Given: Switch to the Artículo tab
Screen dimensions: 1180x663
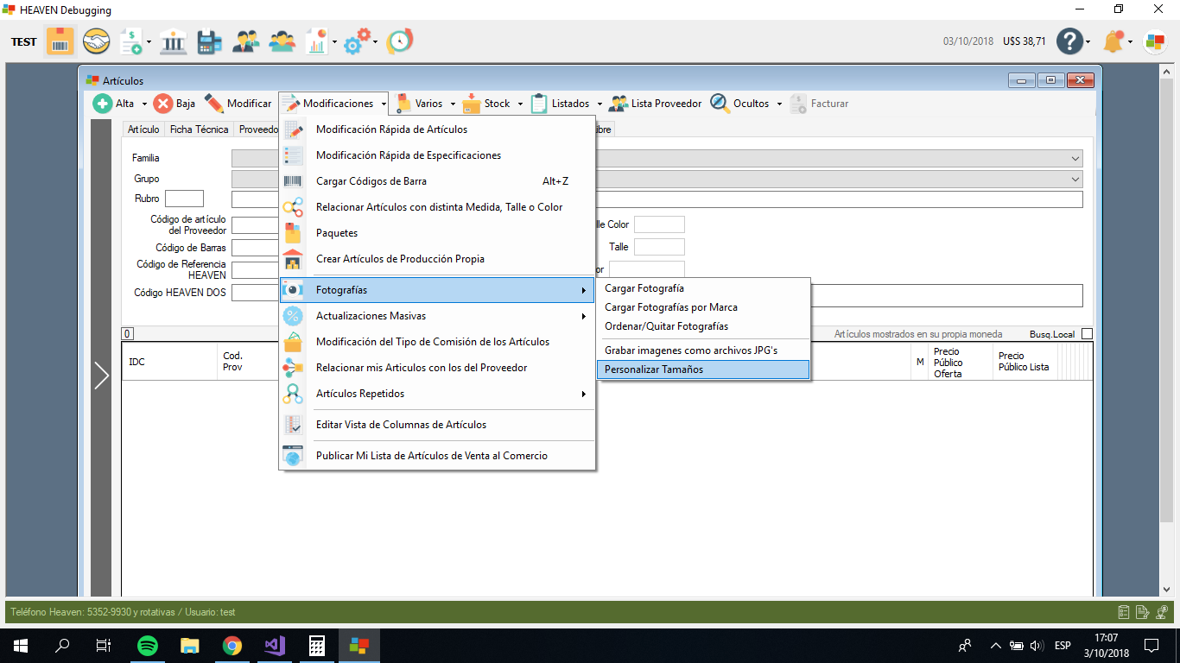Looking at the screenshot, I should click(143, 129).
